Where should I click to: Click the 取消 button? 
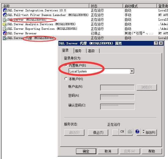point(108,151)
